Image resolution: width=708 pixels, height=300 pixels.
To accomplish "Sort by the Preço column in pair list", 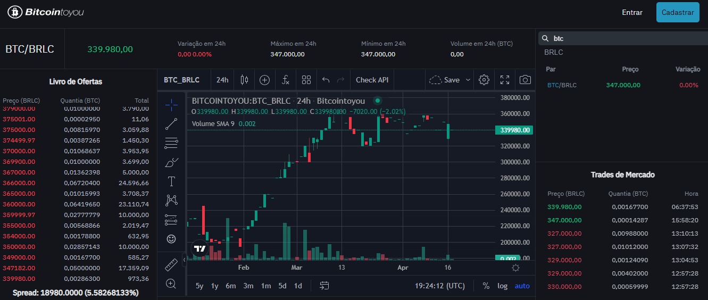I will point(630,69).
